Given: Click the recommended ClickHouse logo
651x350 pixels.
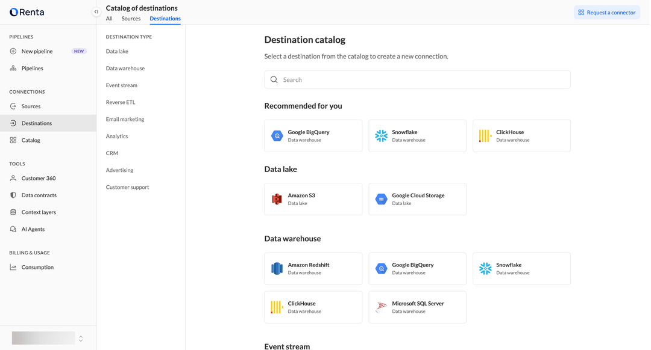Looking at the screenshot, I should [x=485, y=136].
